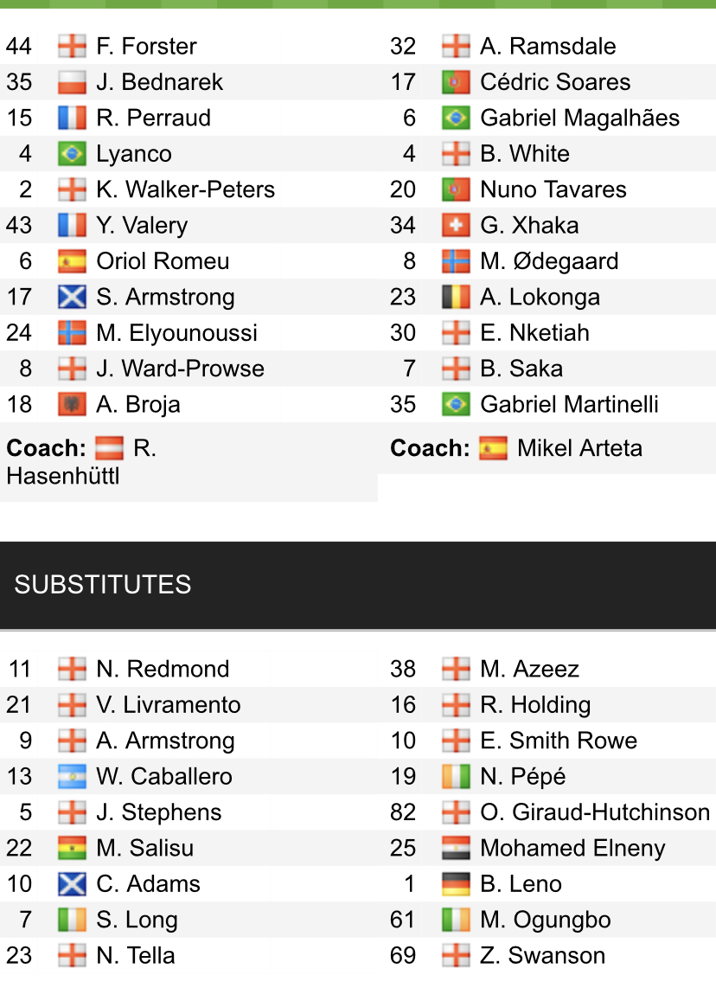Click the Ghana flag beside M. Salisu
716x988 pixels.
pos(72,849)
